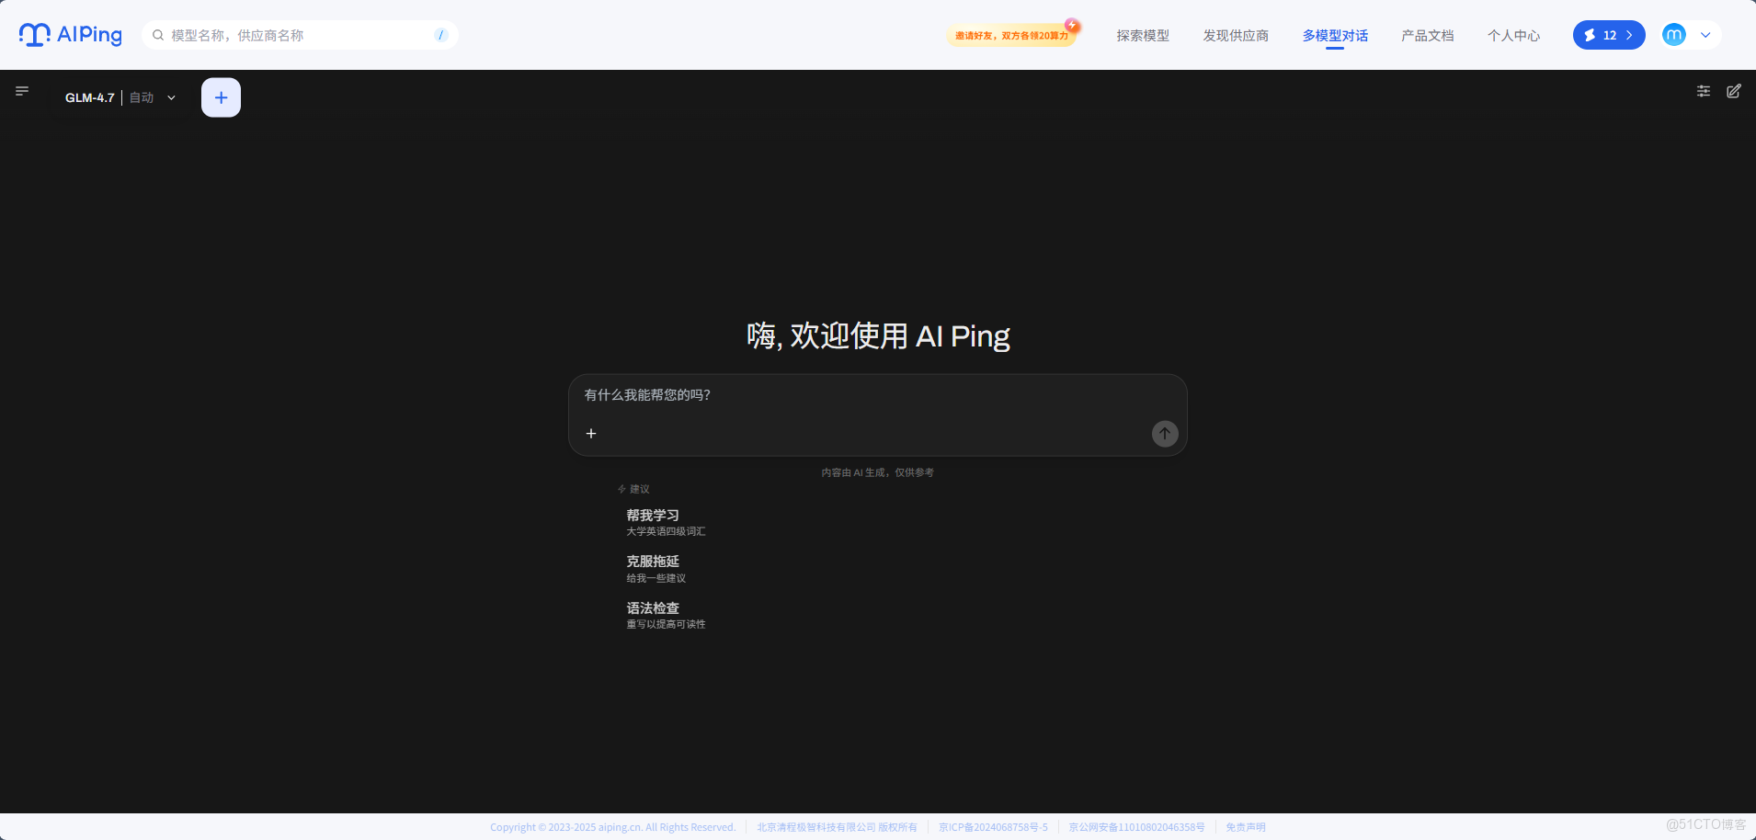
Task: Send the message with arrow button
Action: pos(1165,433)
